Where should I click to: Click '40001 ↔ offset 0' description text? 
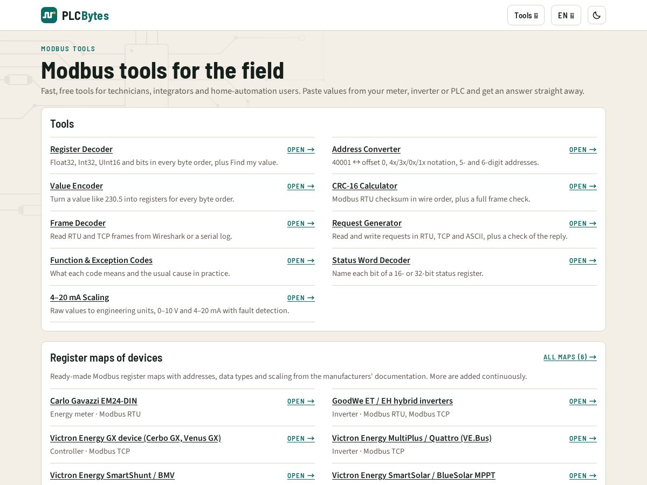coord(436,163)
